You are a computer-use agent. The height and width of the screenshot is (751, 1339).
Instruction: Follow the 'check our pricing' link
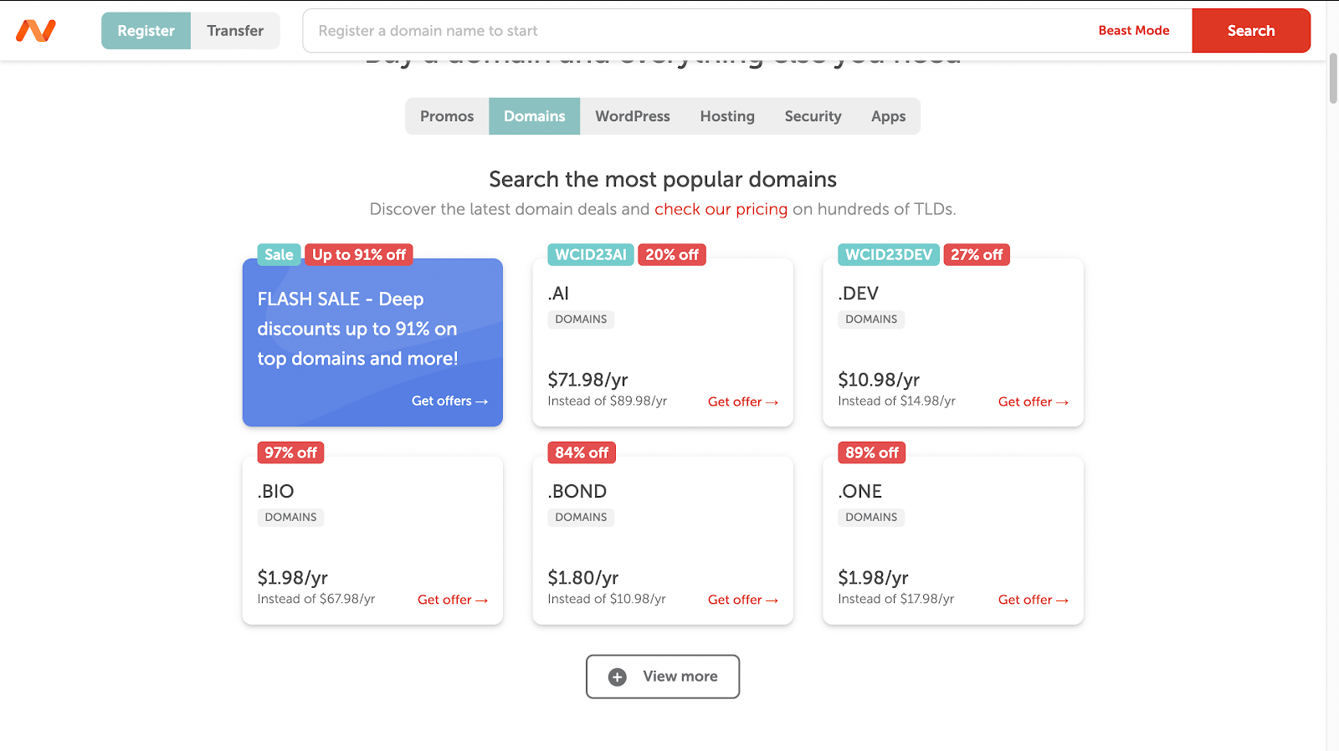coord(721,209)
